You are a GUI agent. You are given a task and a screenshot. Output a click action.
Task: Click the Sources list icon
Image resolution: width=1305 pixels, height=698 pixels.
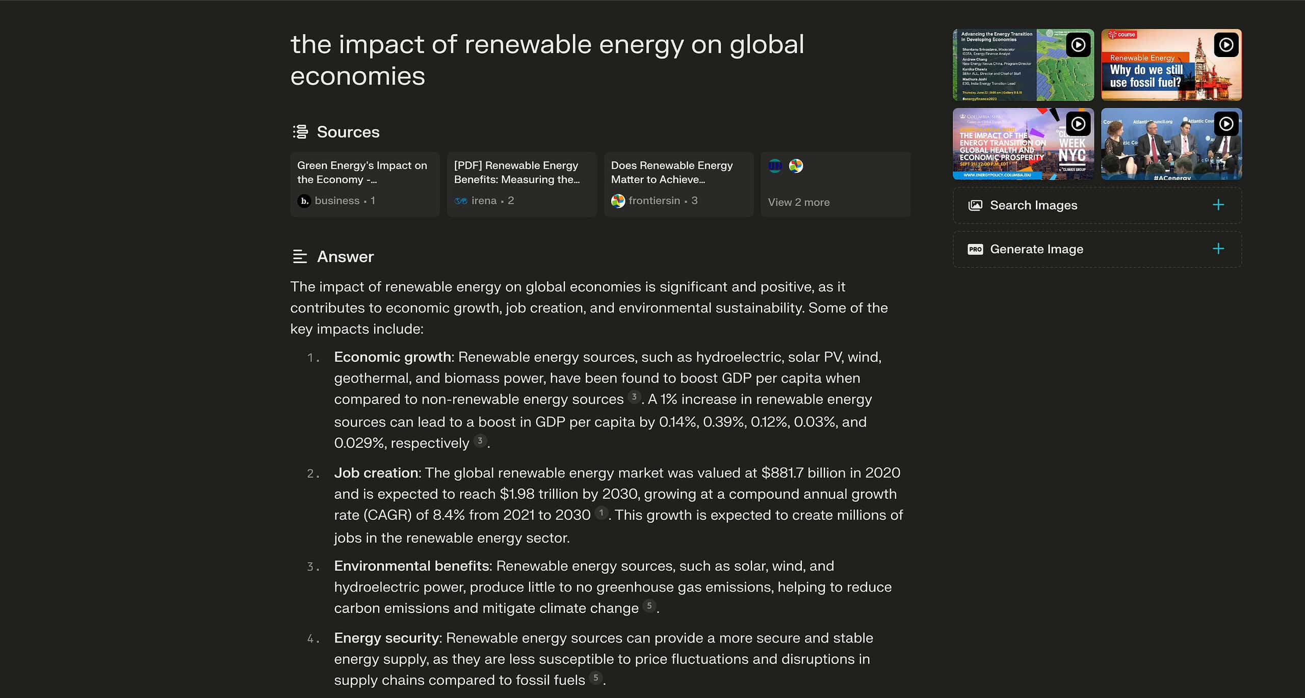point(300,132)
